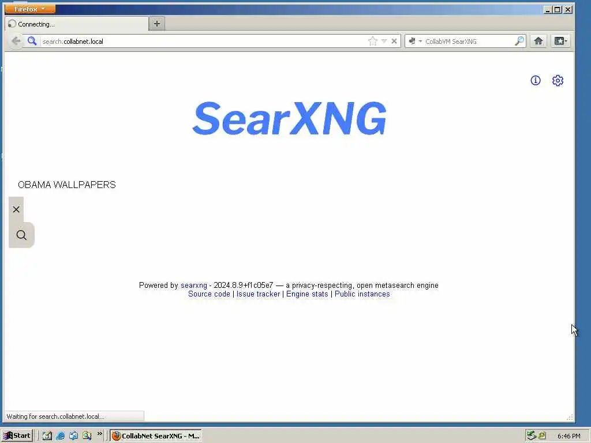Open the Source code link

(x=209, y=294)
